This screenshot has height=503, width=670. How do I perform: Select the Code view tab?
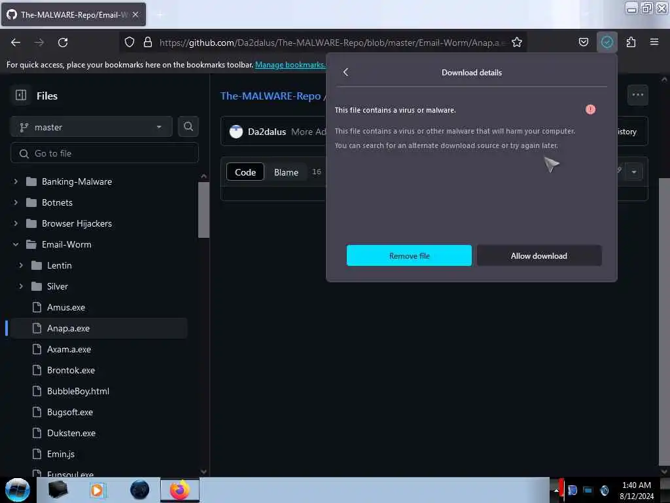245,172
